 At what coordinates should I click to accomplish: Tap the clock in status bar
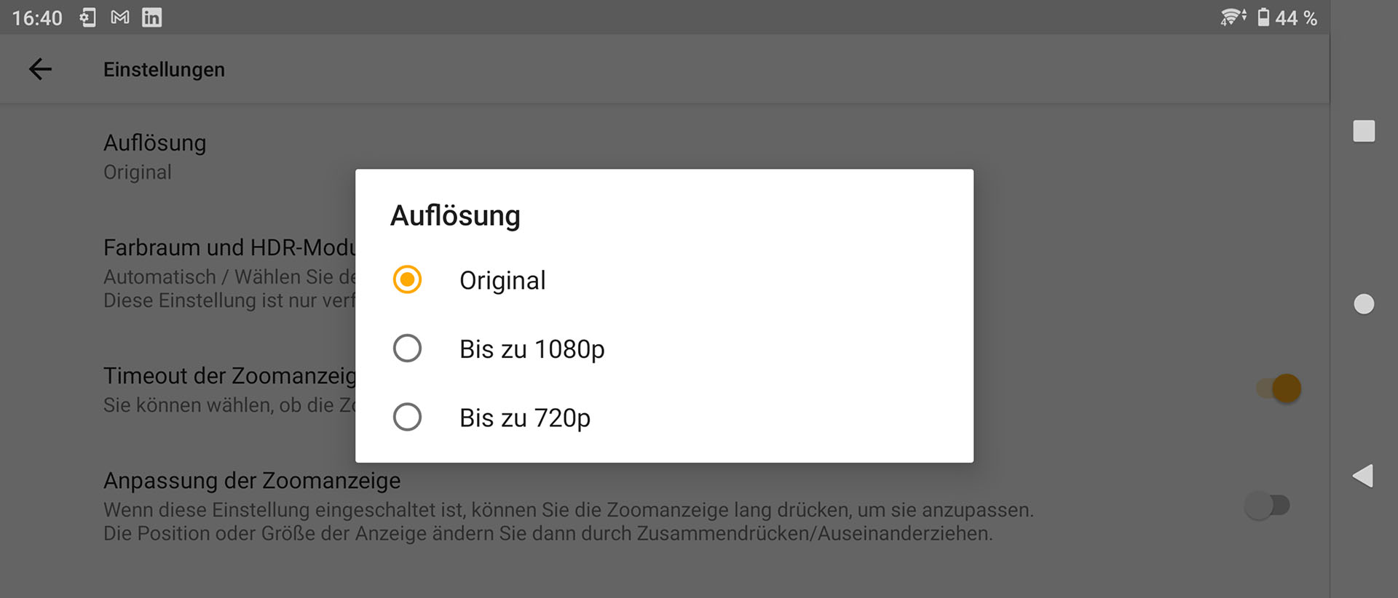point(37,18)
